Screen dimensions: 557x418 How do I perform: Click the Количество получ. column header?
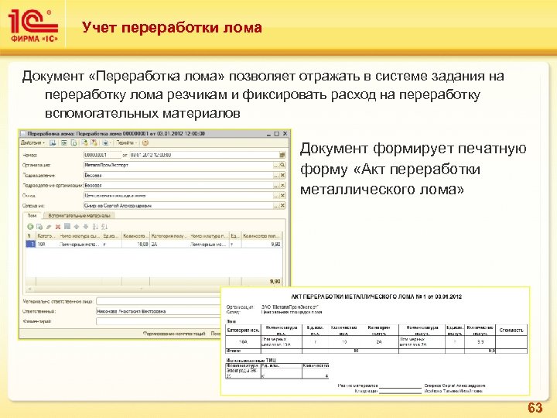pyautogui.click(x=262, y=235)
